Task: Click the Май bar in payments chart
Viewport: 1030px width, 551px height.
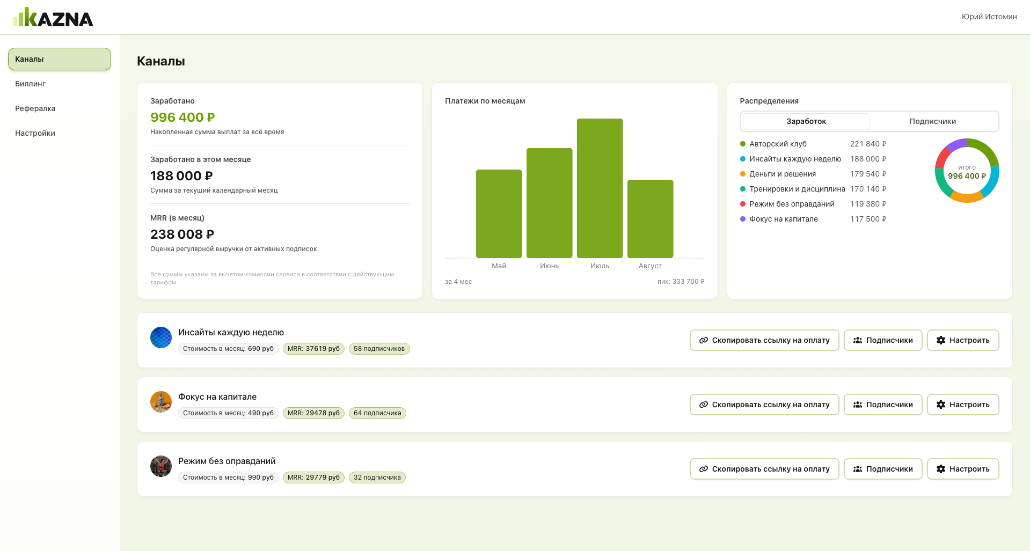Action: (499, 214)
